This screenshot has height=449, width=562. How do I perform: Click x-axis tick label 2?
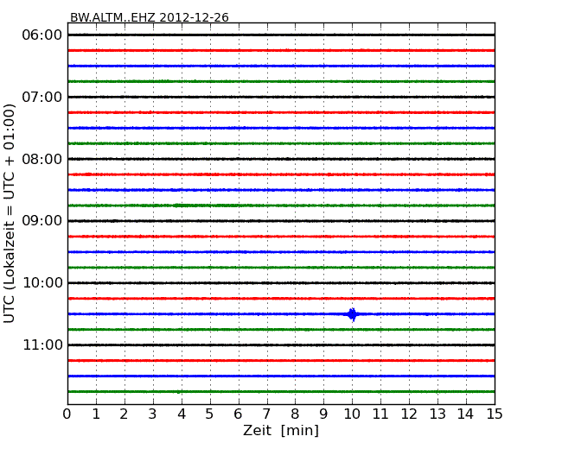pos(125,414)
